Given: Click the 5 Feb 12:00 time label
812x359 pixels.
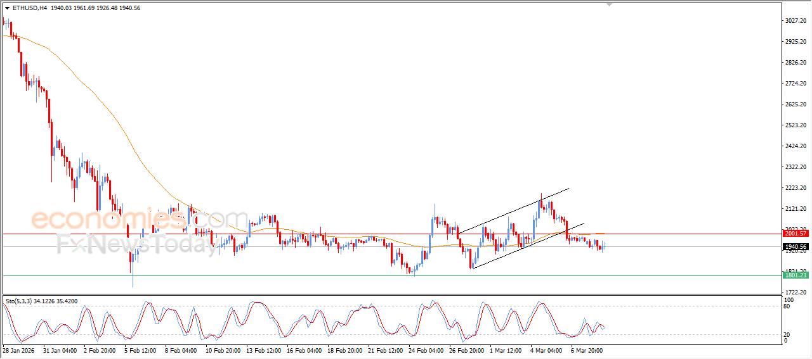Looking at the screenshot, I should [140, 350].
